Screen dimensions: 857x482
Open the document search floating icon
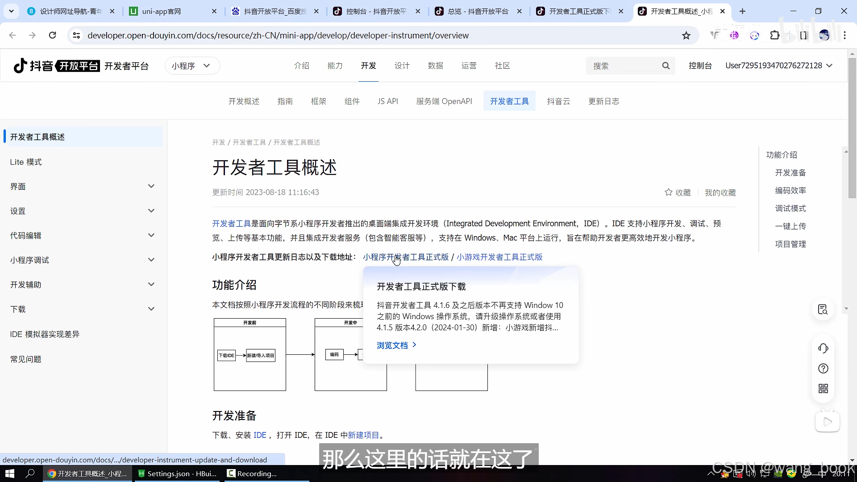click(x=823, y=309)
